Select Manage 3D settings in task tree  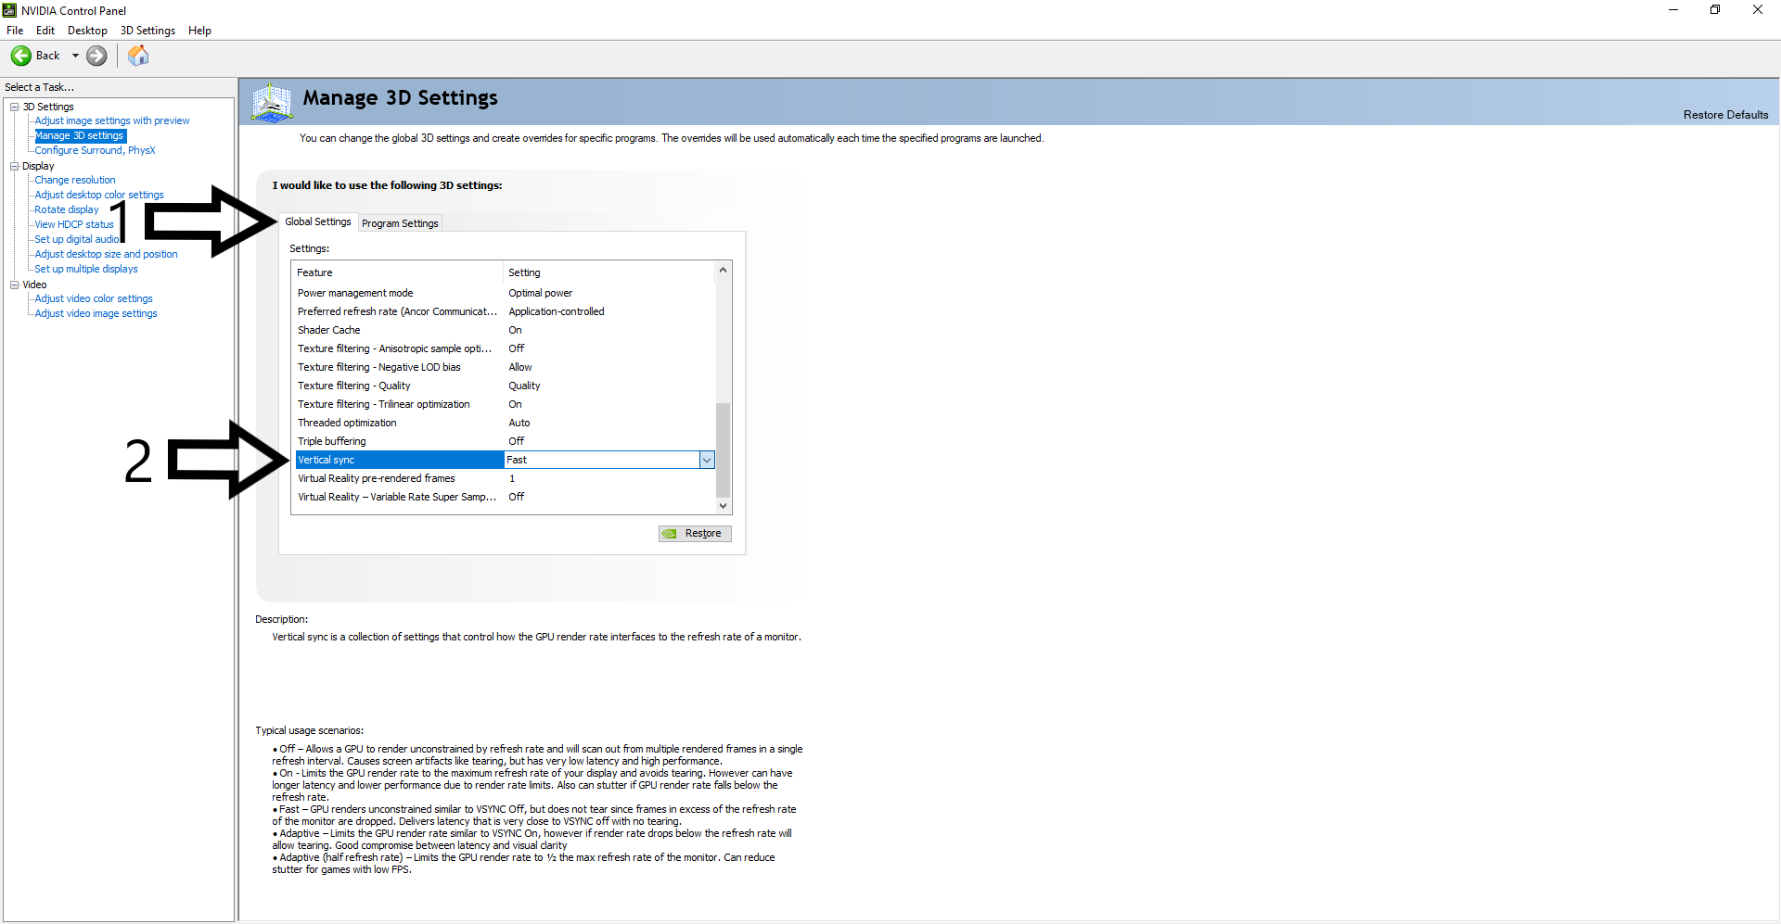pyautogui.click(x=80, y=135)
